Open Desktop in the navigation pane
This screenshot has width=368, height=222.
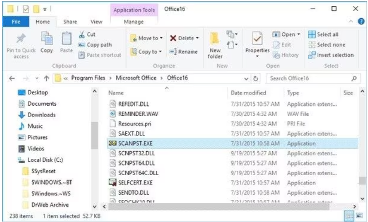pos(33,92)
